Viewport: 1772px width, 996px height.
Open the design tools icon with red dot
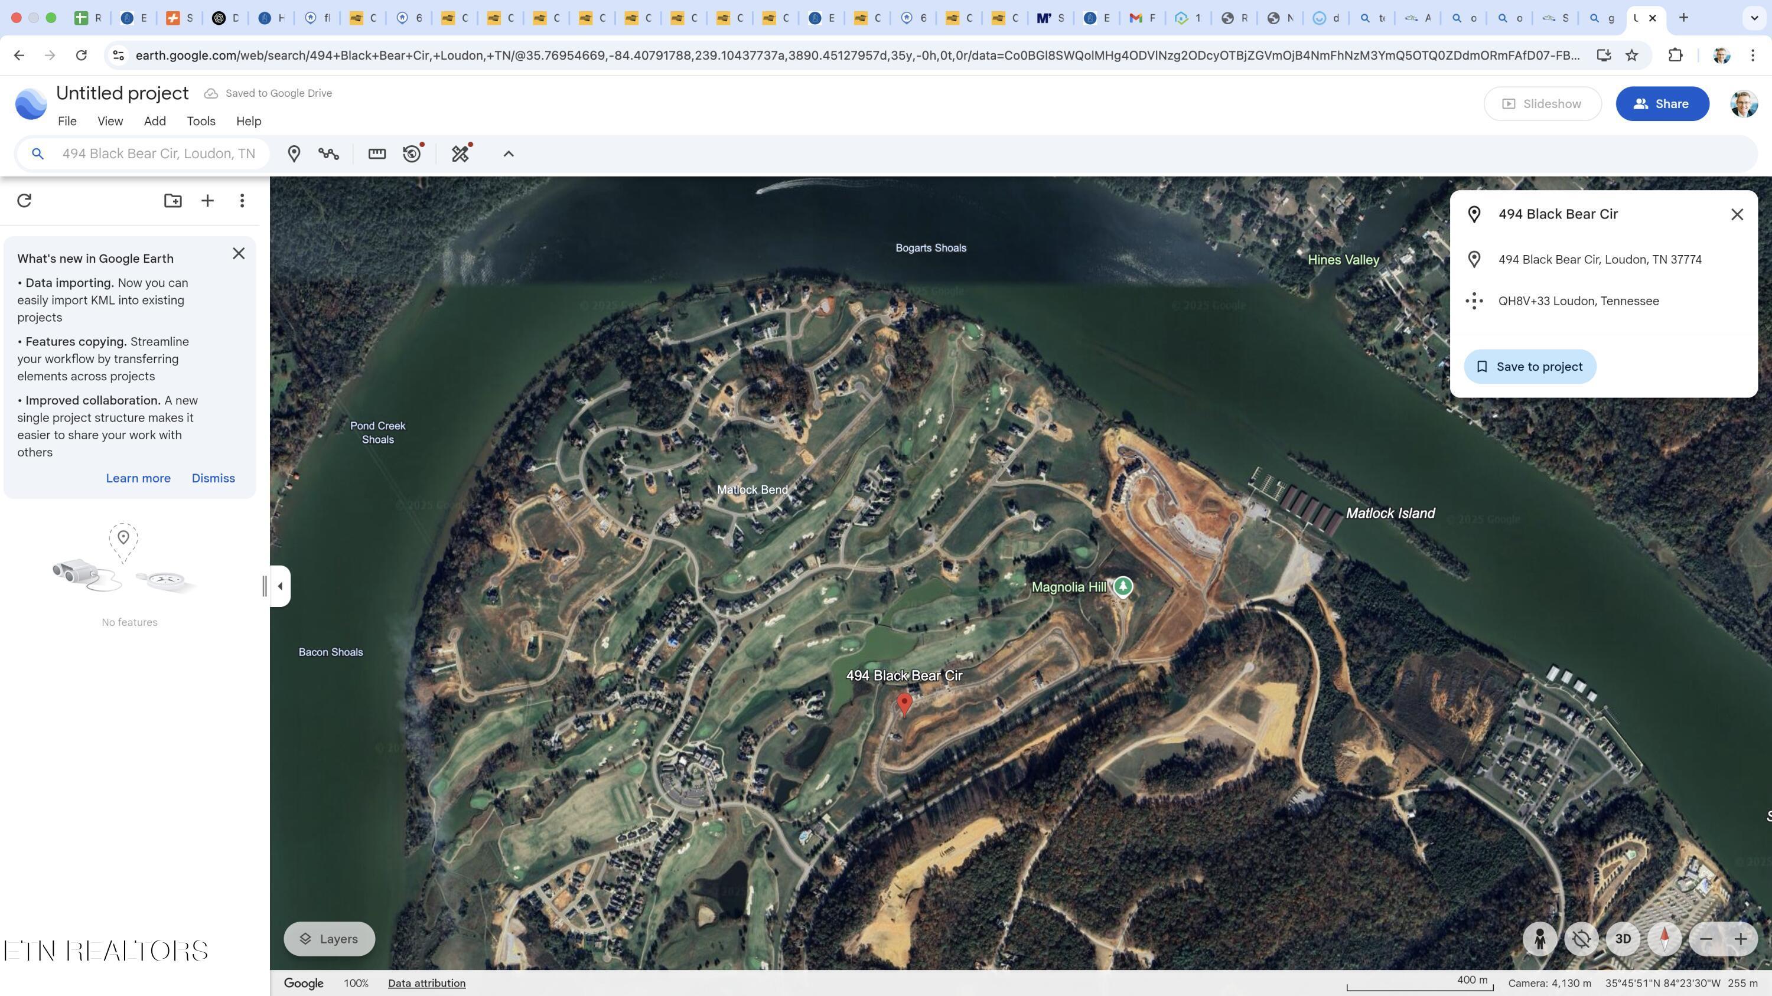(x=460, y=154)
